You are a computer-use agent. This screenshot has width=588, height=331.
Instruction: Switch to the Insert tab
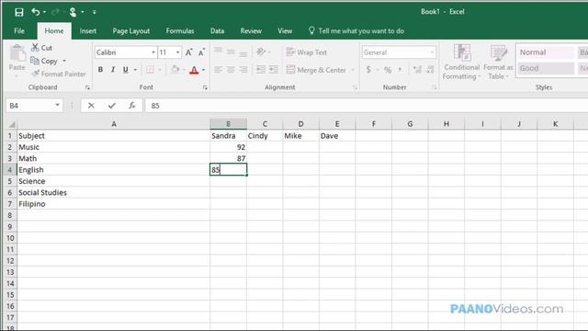88,31
